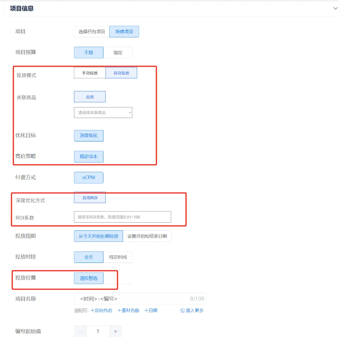Select the oCPM payment method
This screenshot has width=338, height=337.
89,178
